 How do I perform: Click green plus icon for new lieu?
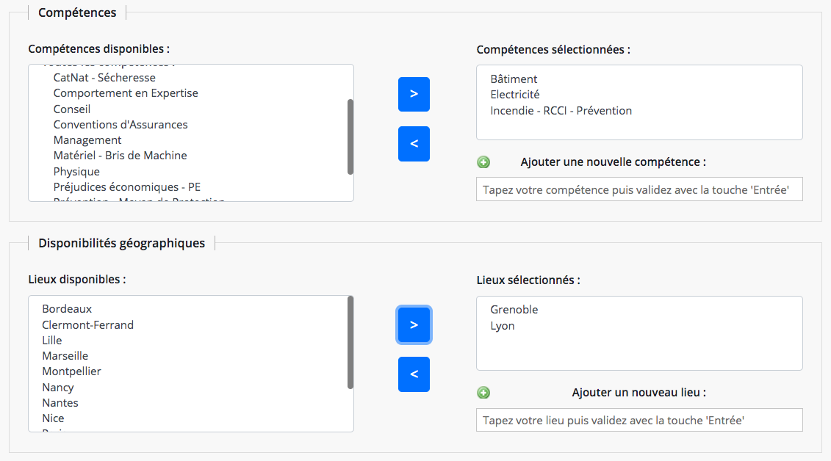[x=483, y=393]
